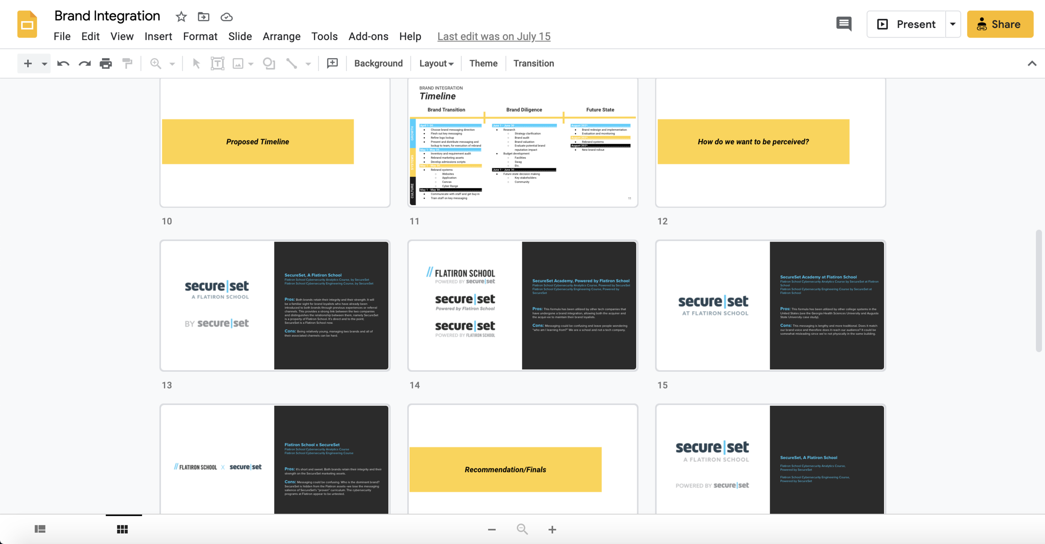Open the Last edit was on July 15 link
The width and height of the screenshot is (1045, 544).
494,36
